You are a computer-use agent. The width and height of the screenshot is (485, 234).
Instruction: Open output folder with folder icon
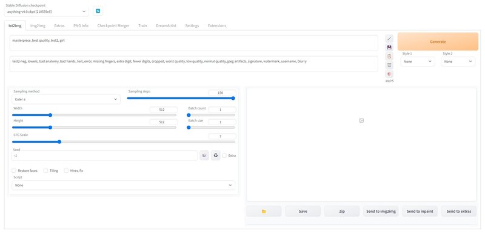pyautogui.click(x=264, y=211)
